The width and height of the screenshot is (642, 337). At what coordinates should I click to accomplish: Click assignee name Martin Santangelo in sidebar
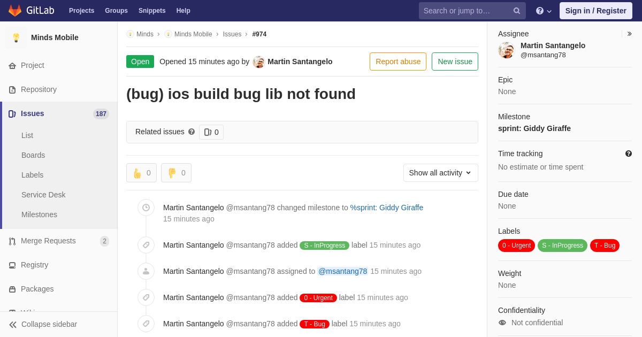pos(553,45)
